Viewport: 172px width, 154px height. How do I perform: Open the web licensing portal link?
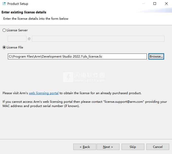[44, 93]
